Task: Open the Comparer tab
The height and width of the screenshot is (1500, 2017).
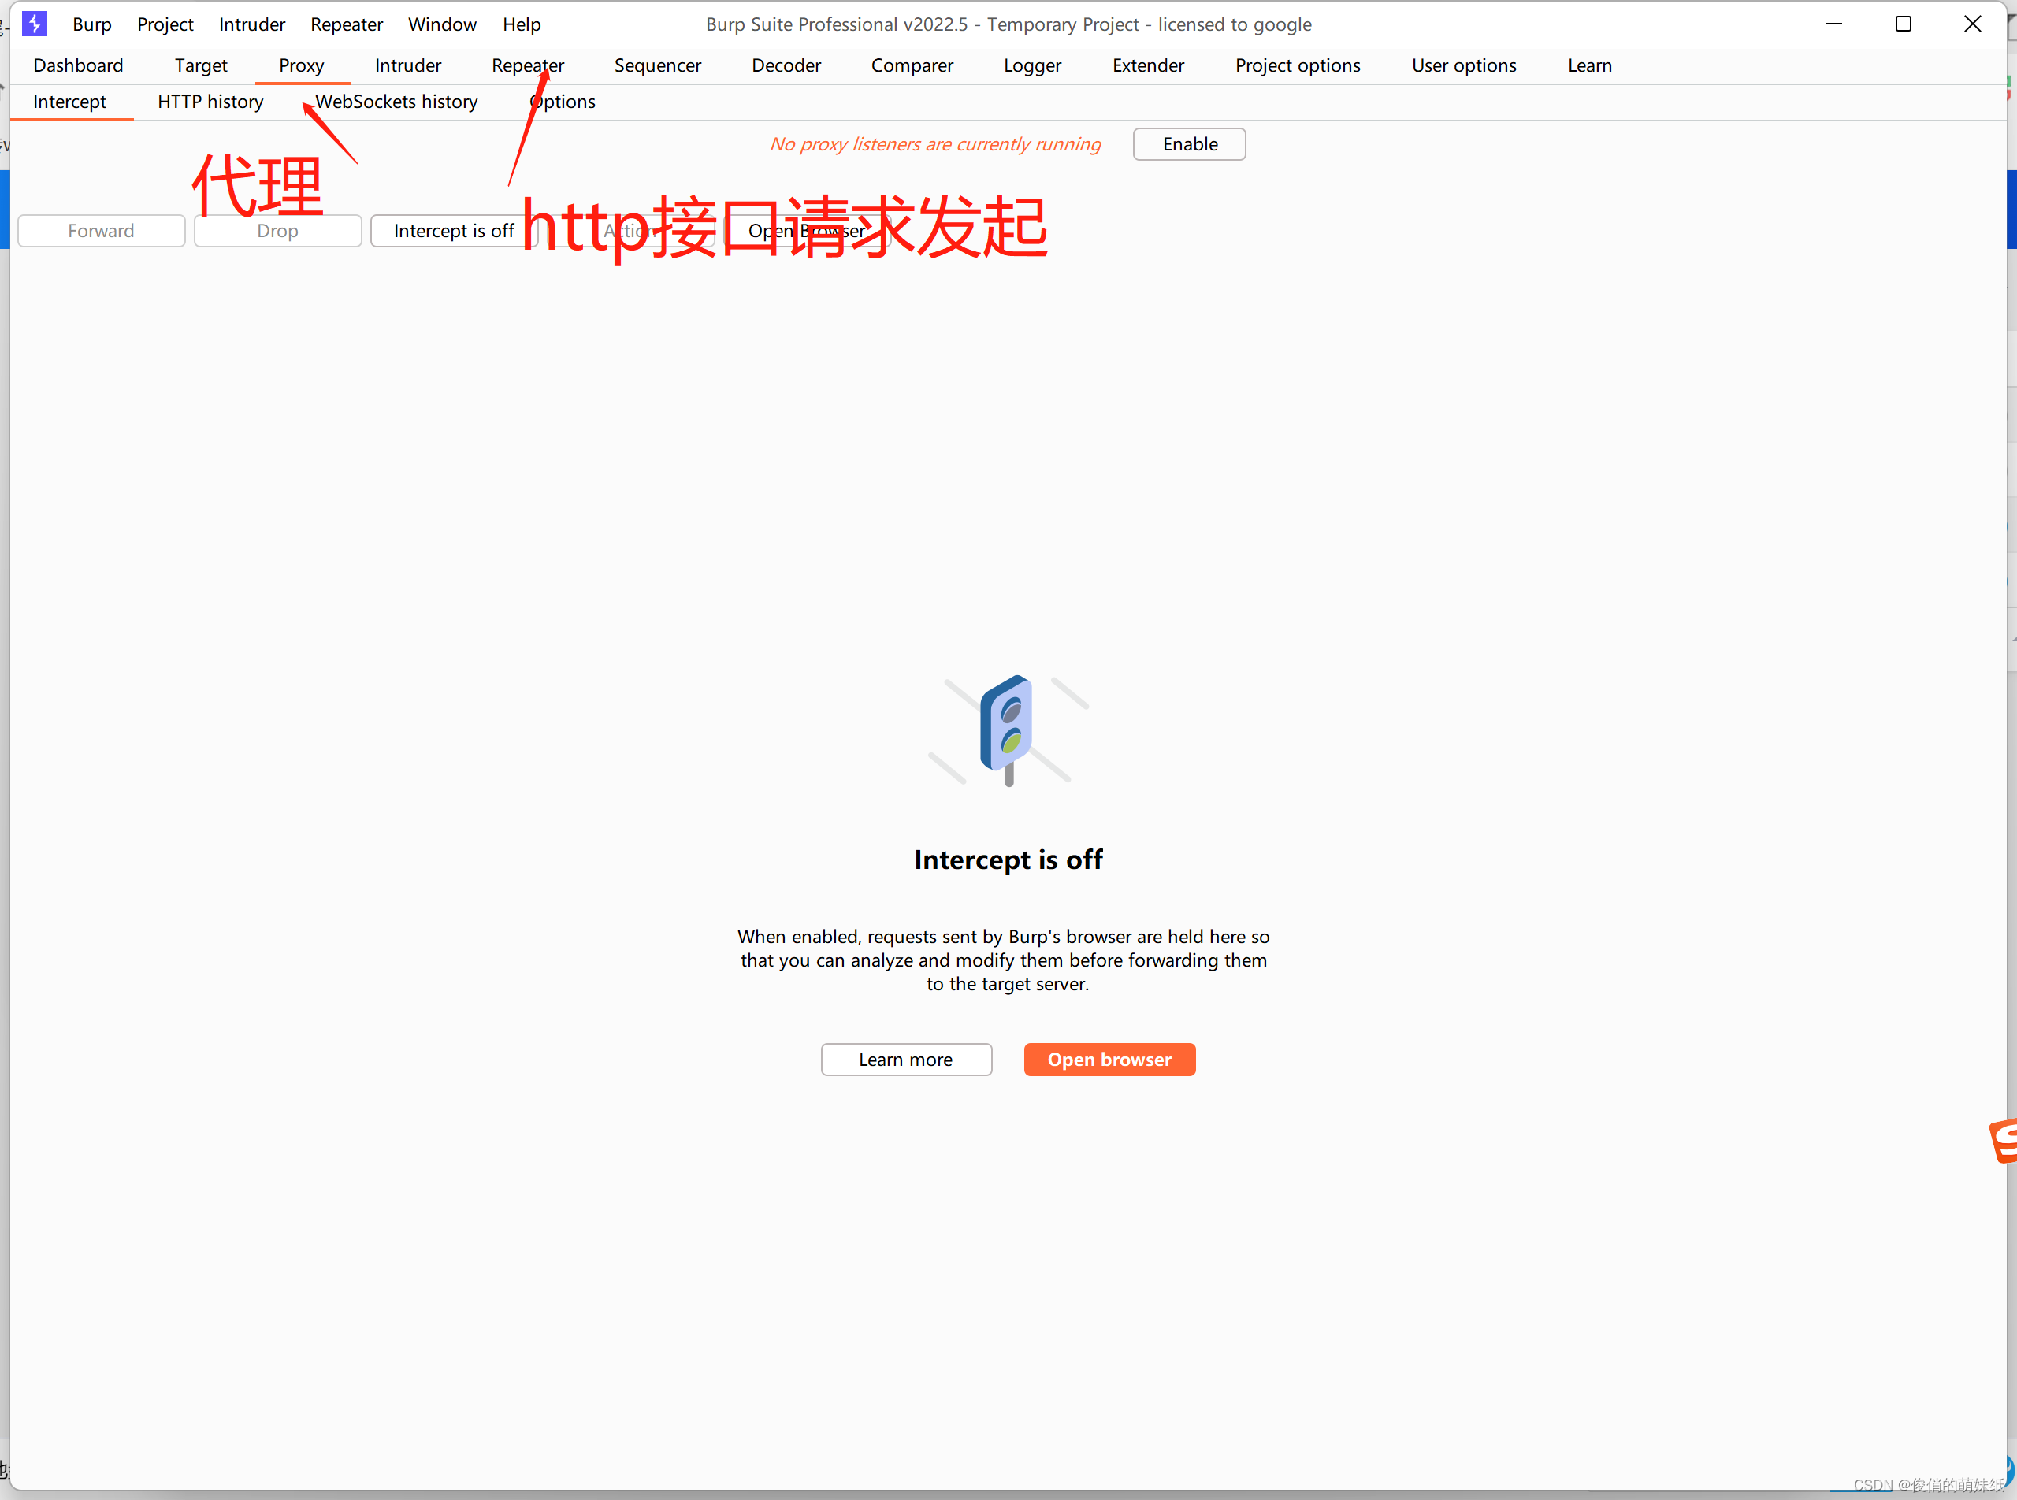Action: (x=912, y=65)
